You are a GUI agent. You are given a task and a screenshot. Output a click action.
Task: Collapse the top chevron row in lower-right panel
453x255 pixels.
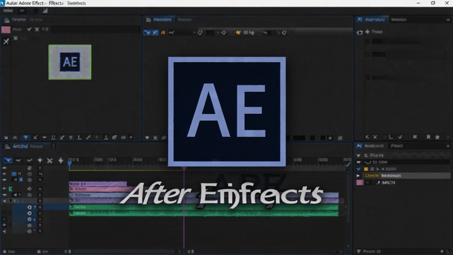pyautogui.click(x=358, y=155)
